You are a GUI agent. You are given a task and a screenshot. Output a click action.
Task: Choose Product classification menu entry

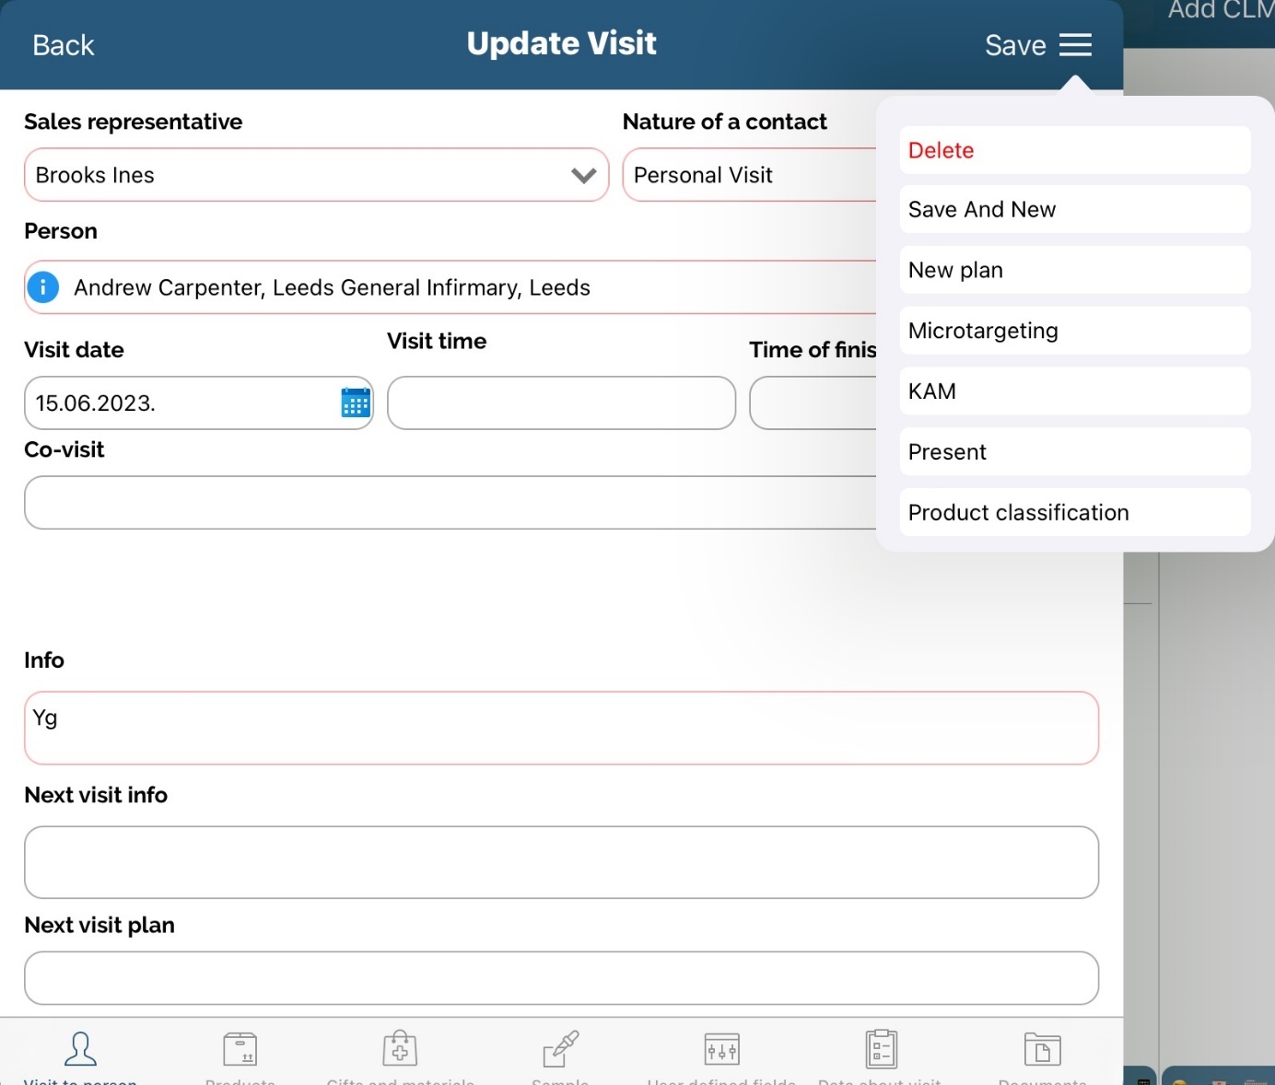1074,513
